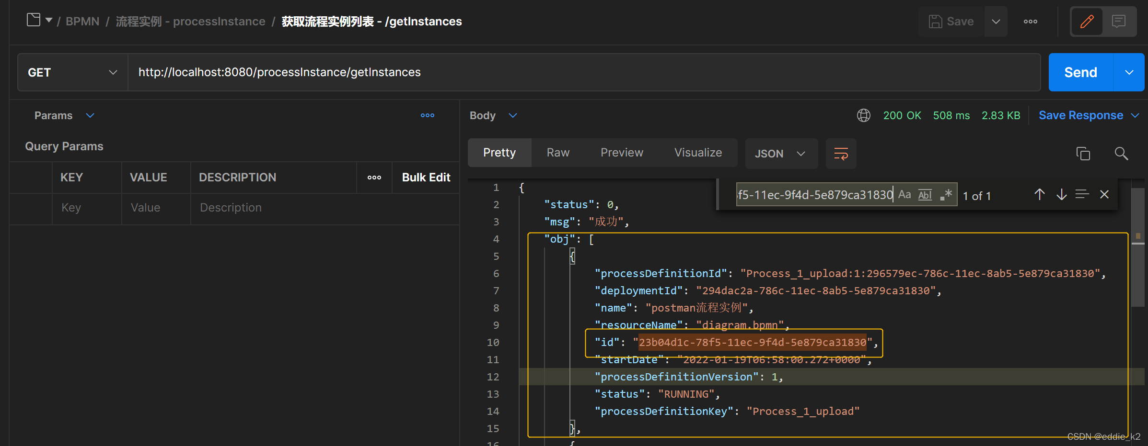Select the Preview view tab

click(622, 153)
